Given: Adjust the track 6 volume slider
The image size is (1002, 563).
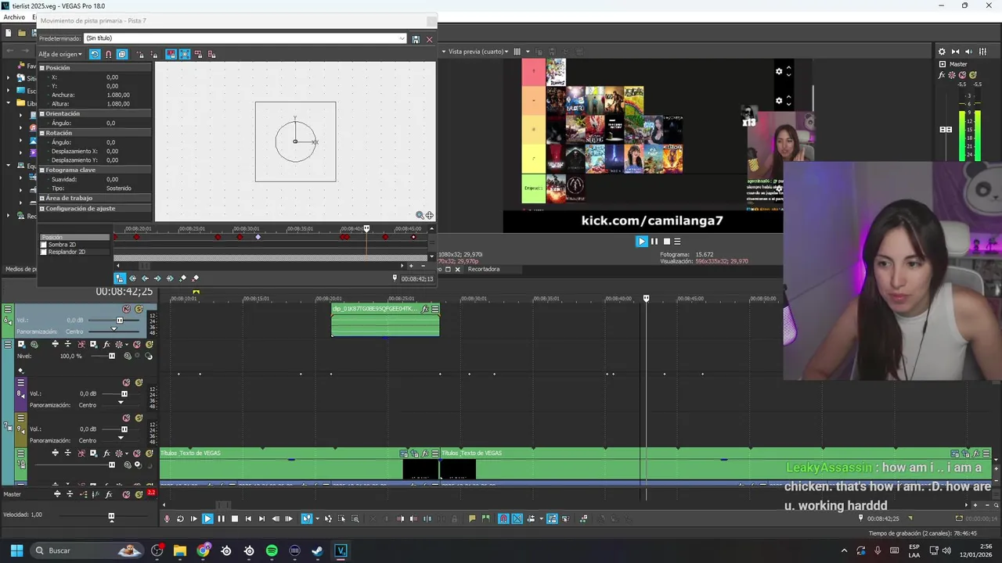Looking at the screenshot, I should point(120,321).
